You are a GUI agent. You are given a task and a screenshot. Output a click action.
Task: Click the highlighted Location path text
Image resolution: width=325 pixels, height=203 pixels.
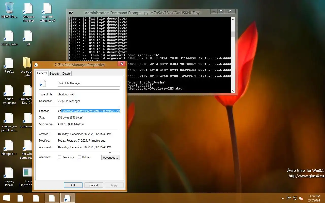(x=90, y=111)
